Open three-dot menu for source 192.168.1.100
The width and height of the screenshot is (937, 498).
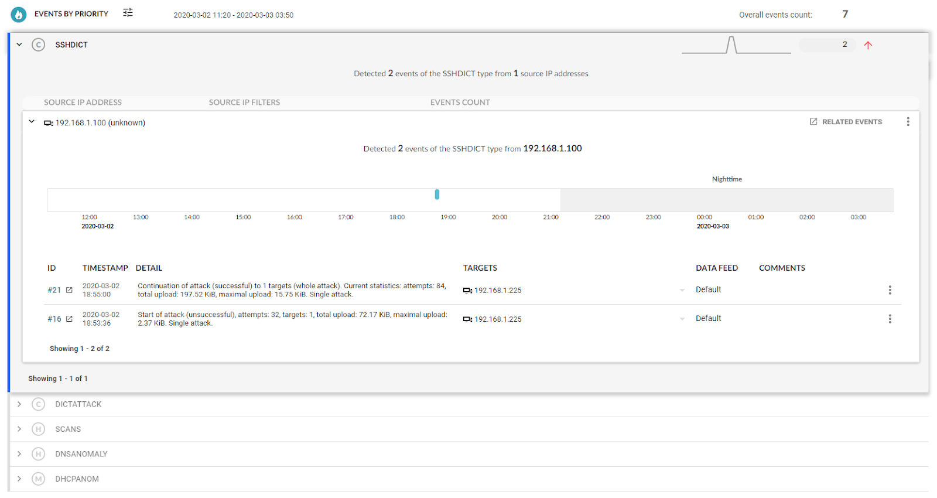pyautogui.click(x=908, y=122)
